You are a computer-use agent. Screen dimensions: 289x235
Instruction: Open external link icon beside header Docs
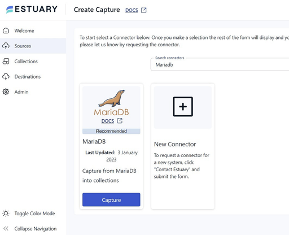click(x=144, y=10)
